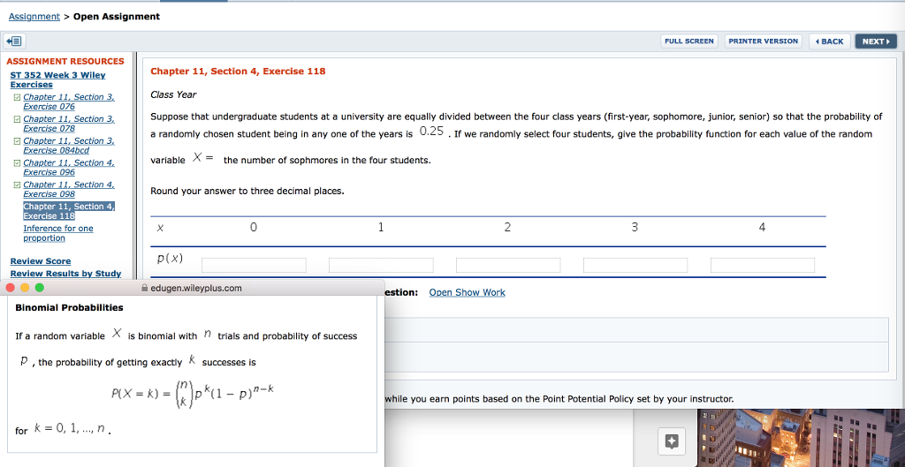The width and height of the screenshot is (905, 467).
Task: Open Inference for one proportion link
Action: [x=57, y=233]
